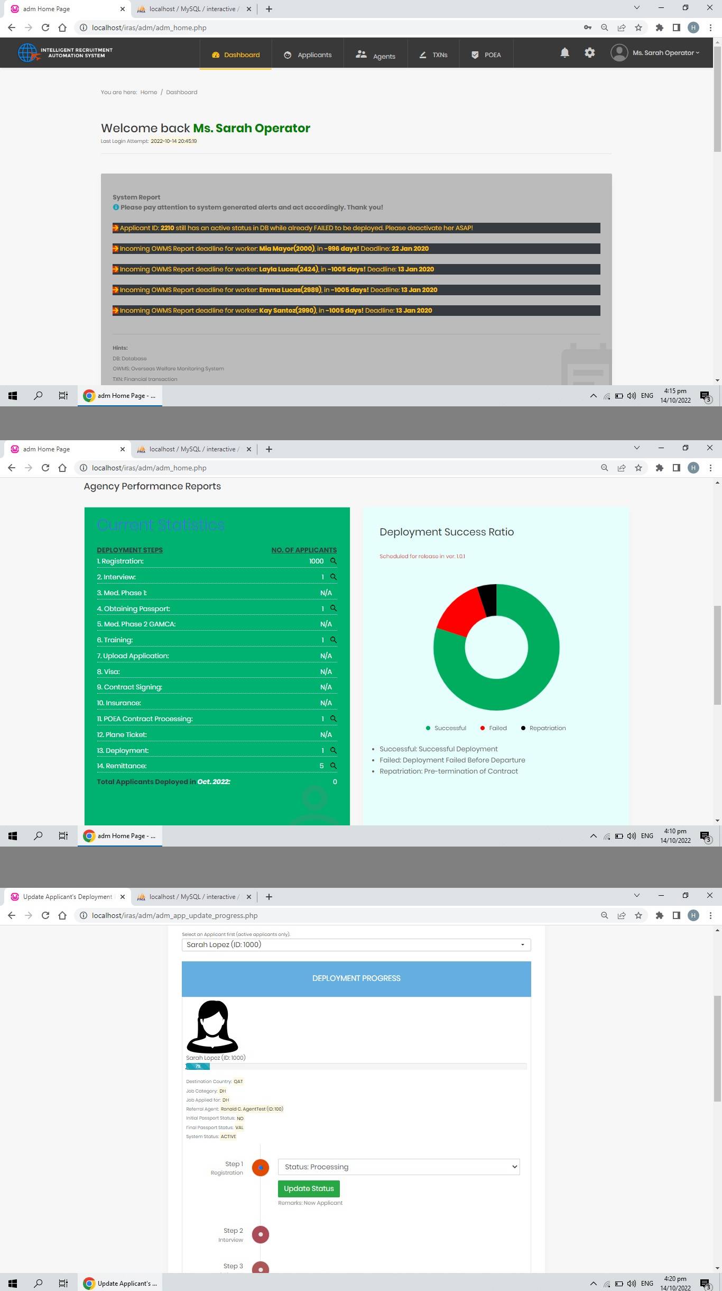The image size is (722, 1291).
Task: Click the magnifier icon in POEA Contract Processing row
Action: [x=334, y=719]
